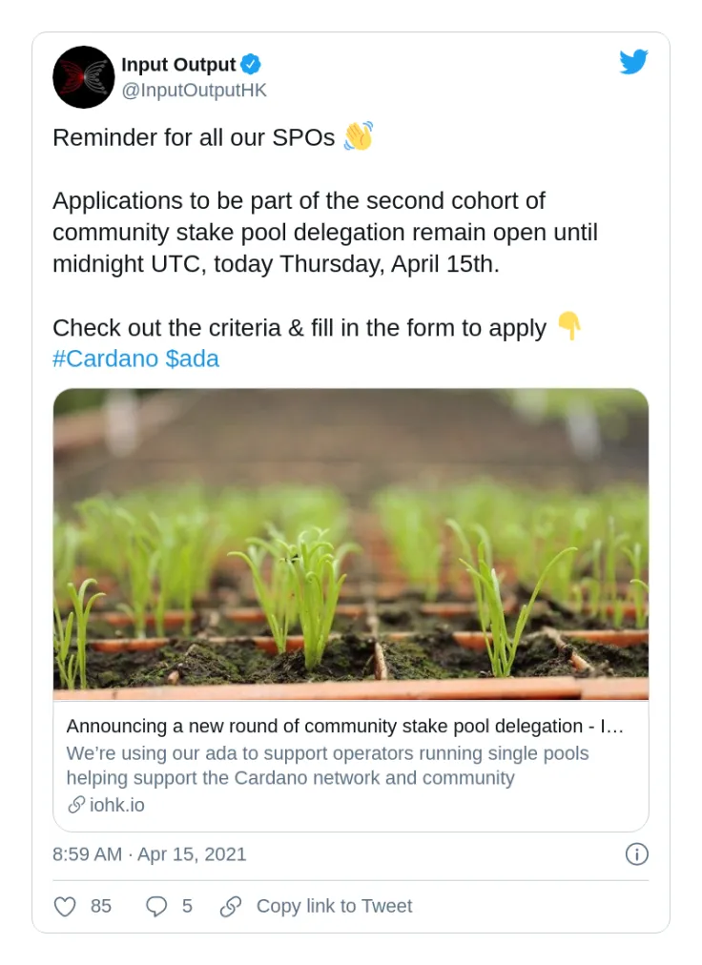
Task: Click the 85 likes count
Action: click(x=101, y=906)
